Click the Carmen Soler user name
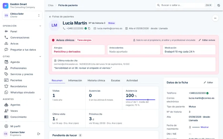 [17, 132]
